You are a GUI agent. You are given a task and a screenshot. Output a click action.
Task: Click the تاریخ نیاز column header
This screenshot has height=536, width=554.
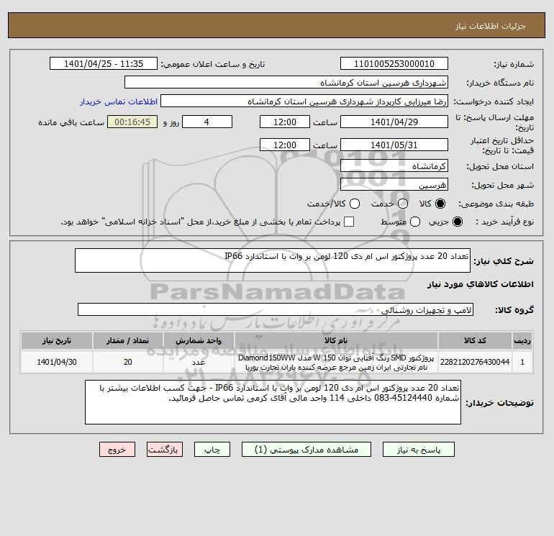click(x=57, y=340)
